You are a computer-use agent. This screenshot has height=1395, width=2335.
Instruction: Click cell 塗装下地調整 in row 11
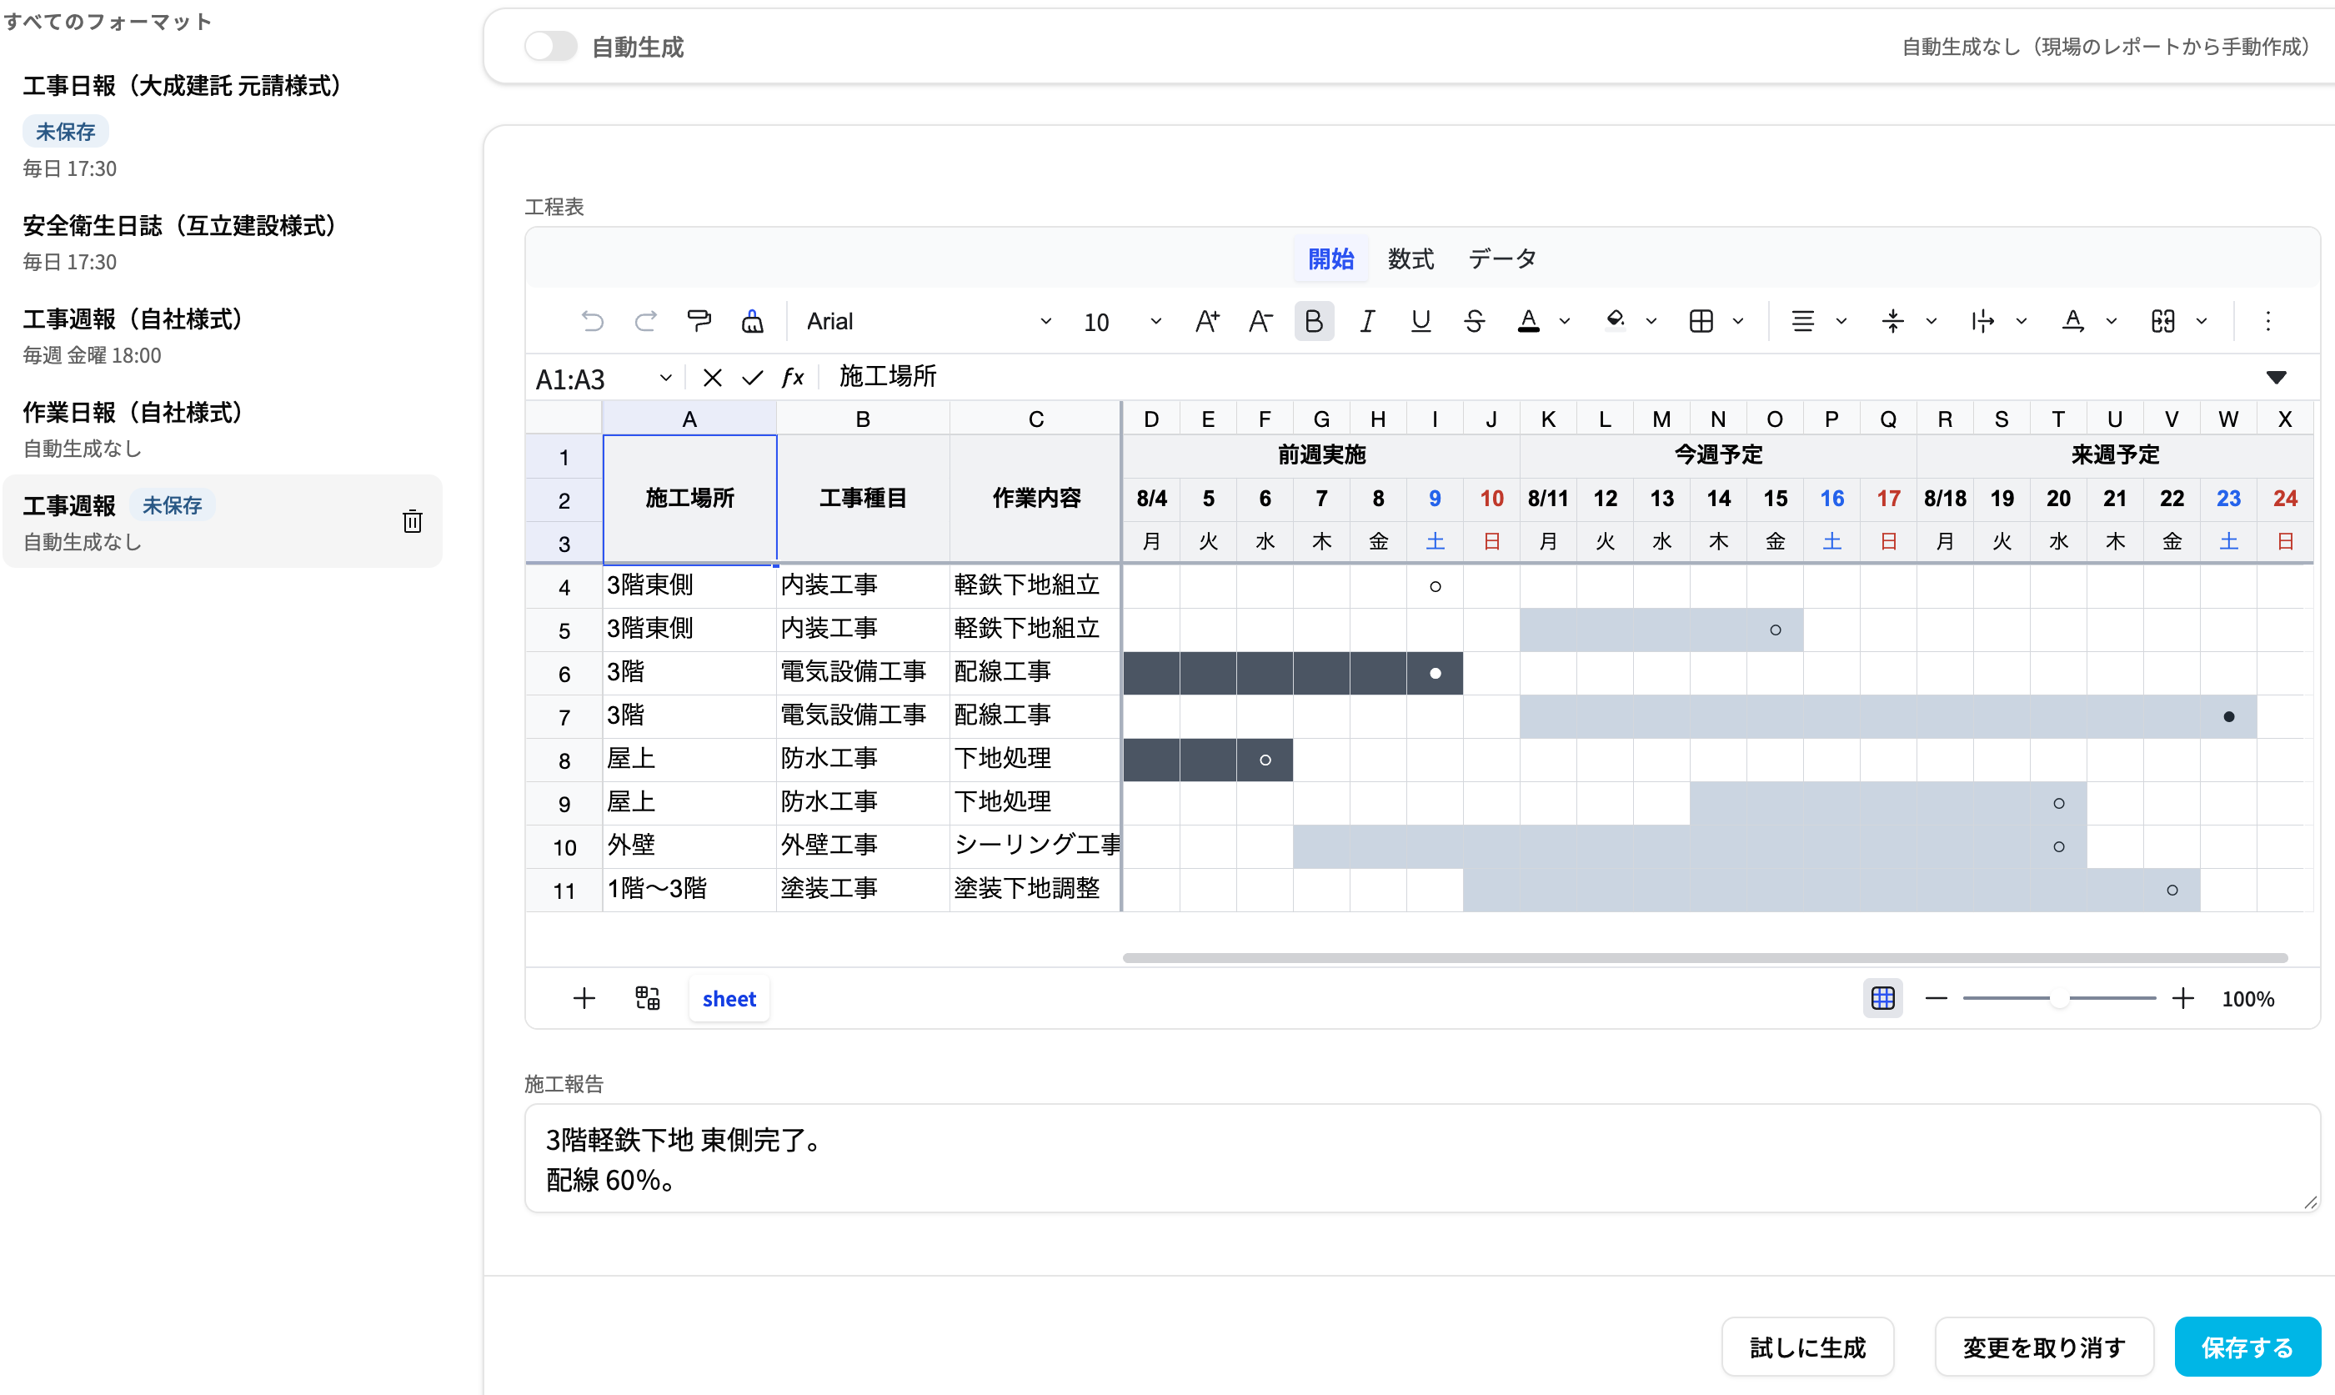tap(1035, 889)
